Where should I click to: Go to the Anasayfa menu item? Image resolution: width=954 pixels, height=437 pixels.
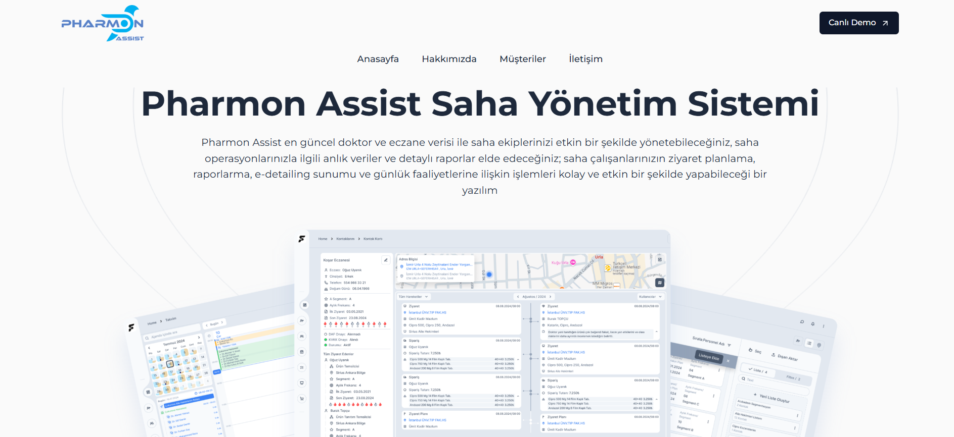(x=378, y=59)
